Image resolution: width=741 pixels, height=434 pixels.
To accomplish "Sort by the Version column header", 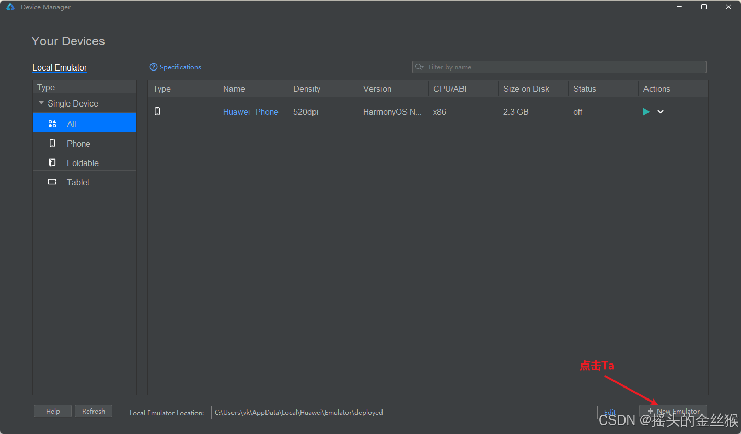I will tap(393, 89).
